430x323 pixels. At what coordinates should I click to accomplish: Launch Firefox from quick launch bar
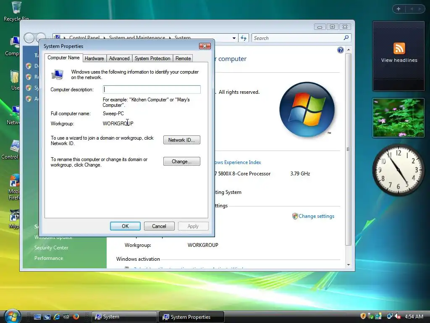point(76,317)
